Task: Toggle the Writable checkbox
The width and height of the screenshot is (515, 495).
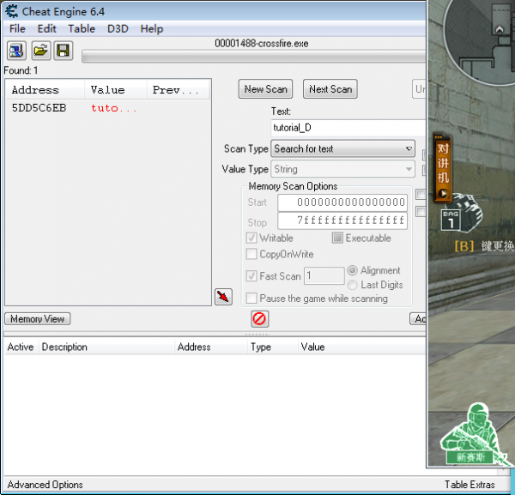Action: pyautogui.click(x=251, y=238)
